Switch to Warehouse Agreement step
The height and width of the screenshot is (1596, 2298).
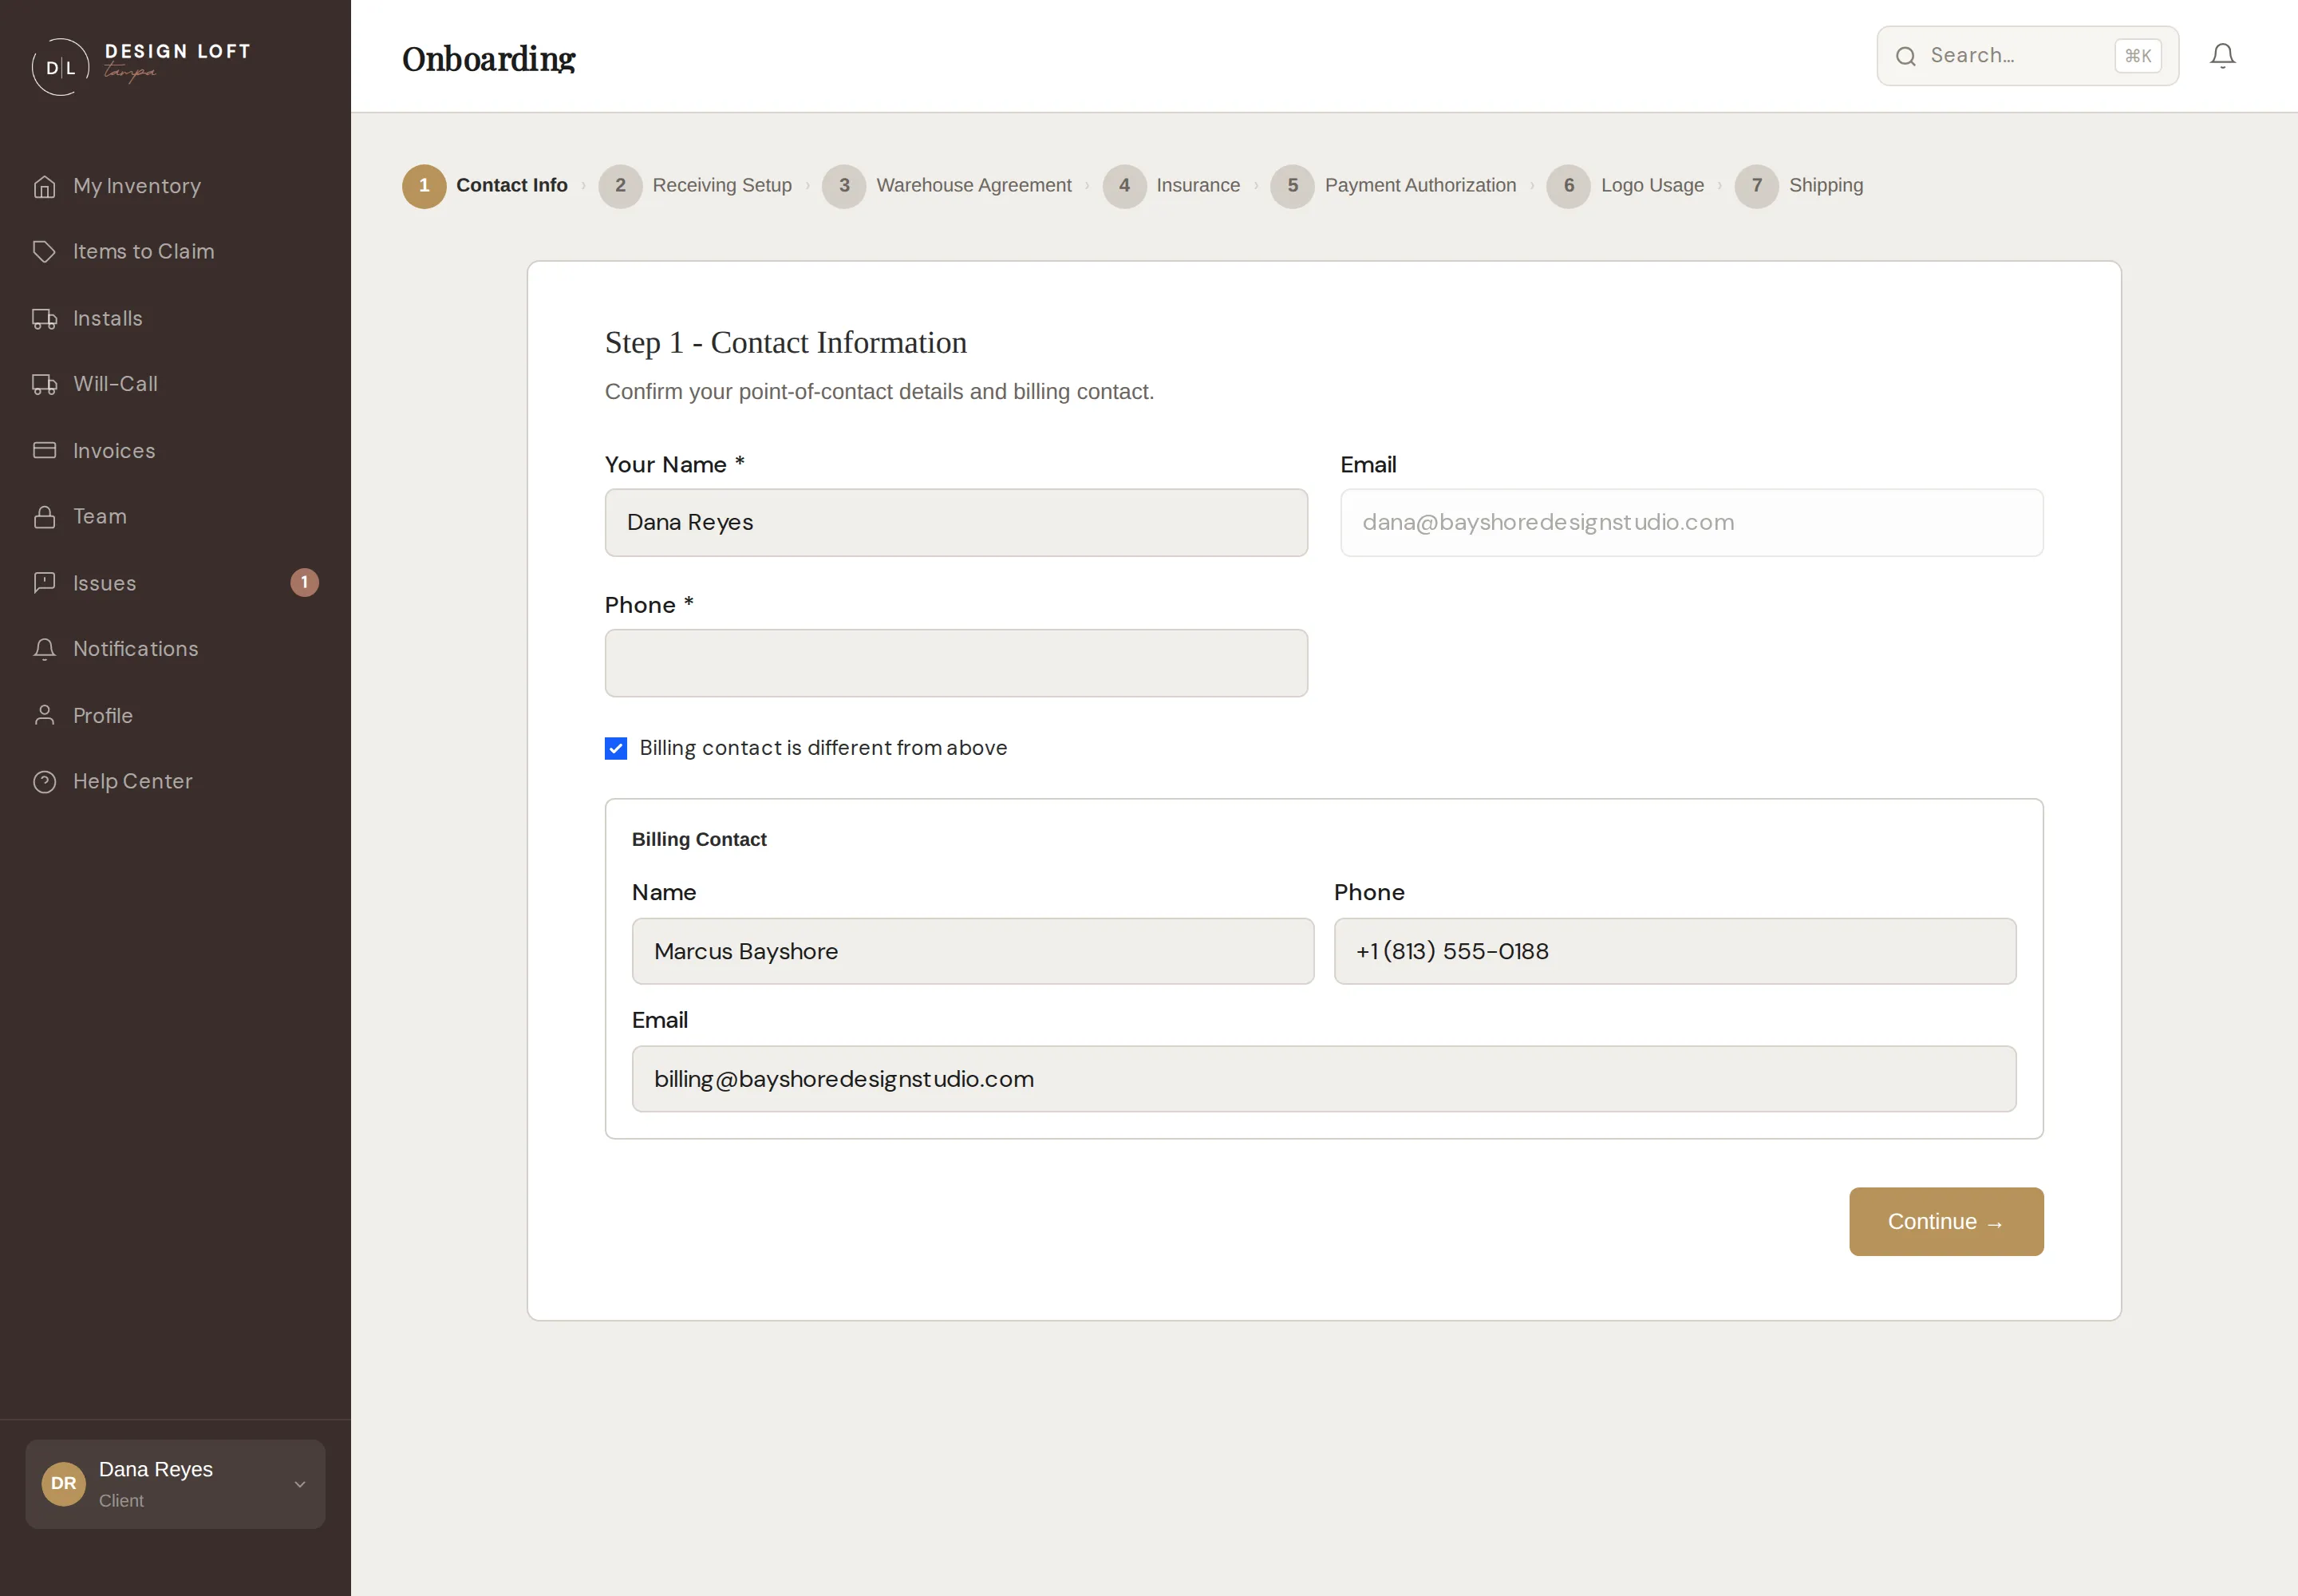(974, 186)
